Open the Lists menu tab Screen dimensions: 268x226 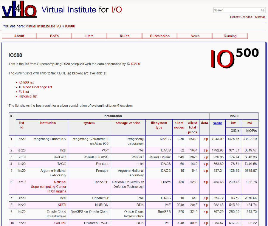[x=89, y=36]
